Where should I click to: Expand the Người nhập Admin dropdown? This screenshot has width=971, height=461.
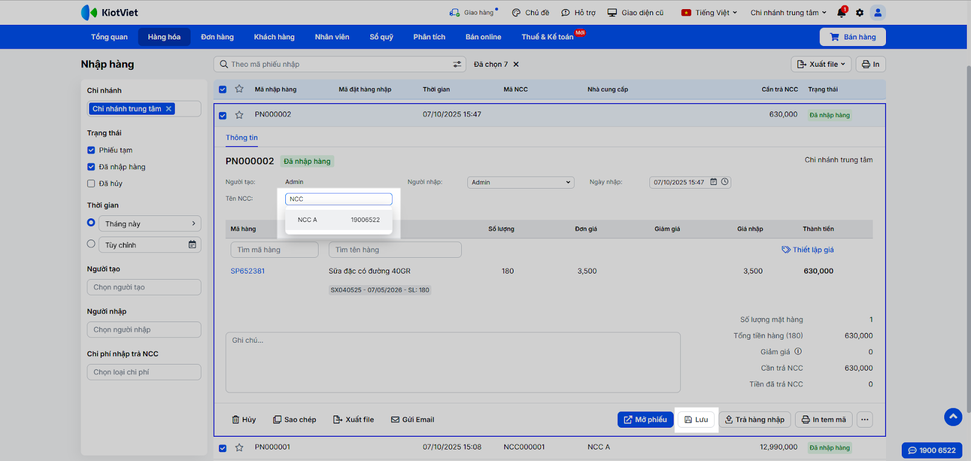(x=521, y=183)
